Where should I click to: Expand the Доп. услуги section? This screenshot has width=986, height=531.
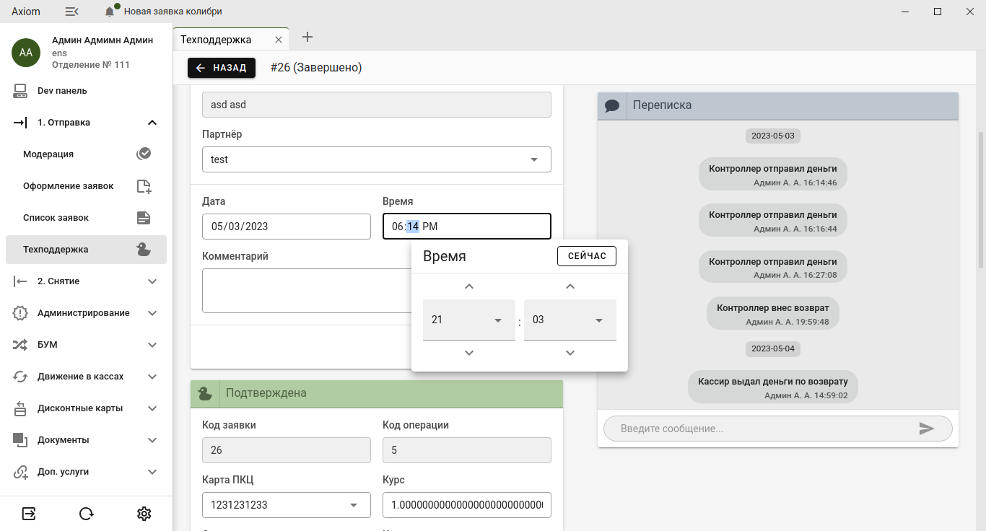152,472
